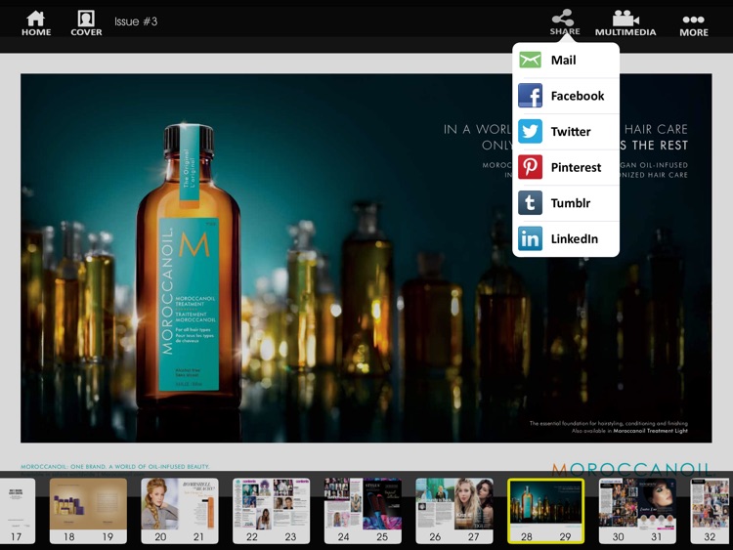Open the Multimedia section
Screen dimensions: 733x550
(x=625, y=22)
